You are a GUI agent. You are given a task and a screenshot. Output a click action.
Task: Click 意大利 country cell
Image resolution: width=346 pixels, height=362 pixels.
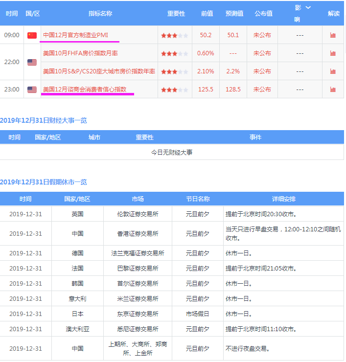(77, 299)
